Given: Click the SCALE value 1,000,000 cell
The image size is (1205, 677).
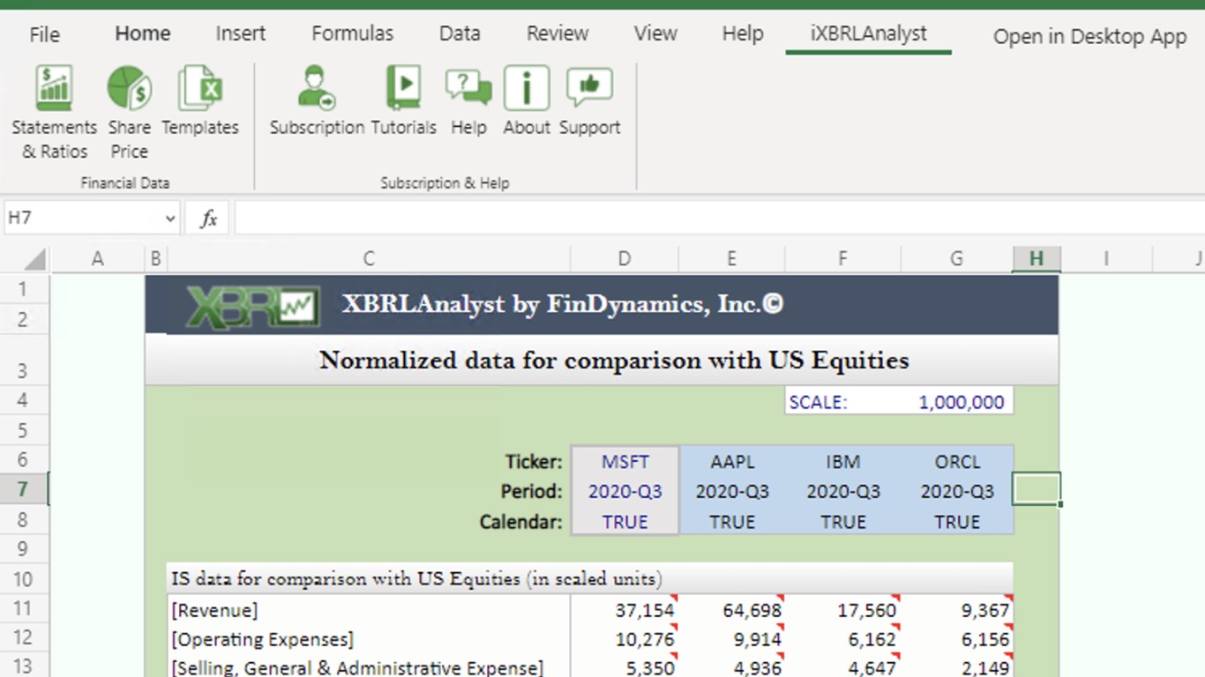Looking at the screenshot, I should (x=956, y=402).
